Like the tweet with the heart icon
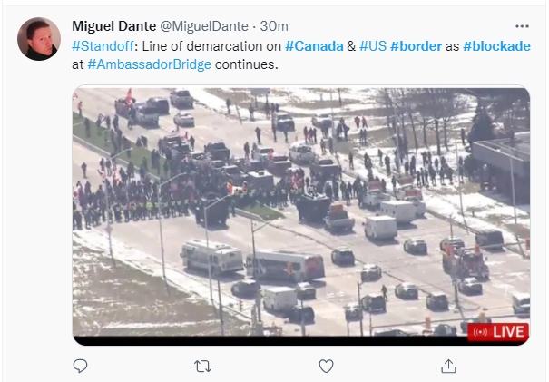Image resolution: width=549 pixels, height=382 pixels. click(x=326, y=367)
